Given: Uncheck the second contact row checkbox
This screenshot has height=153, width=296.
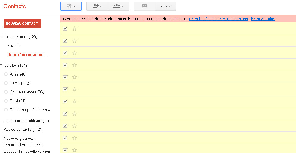Looking at the screenshot, I should (65, 41).
